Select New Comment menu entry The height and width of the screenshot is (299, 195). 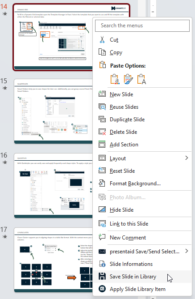coord(142,238)
